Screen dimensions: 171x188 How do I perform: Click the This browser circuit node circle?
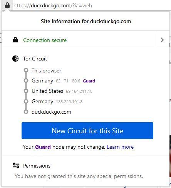click(x=26, y=70)
